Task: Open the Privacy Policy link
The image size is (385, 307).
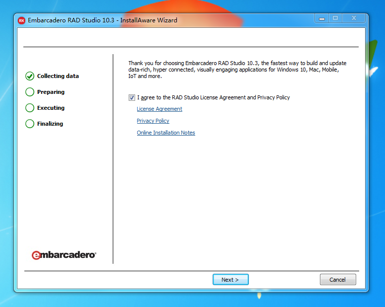Action: point(153,121)
